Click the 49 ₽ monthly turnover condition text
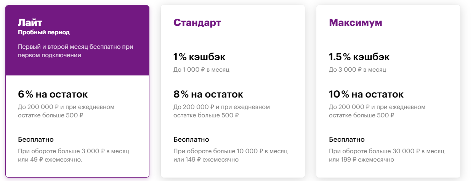 74,155
